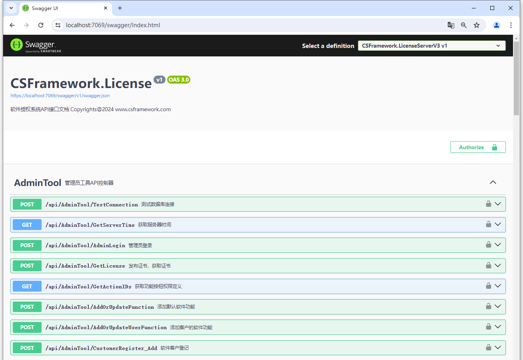Click the Authorize button
Viewport: 523px width, 360px height.
click(x=478, y=147)
